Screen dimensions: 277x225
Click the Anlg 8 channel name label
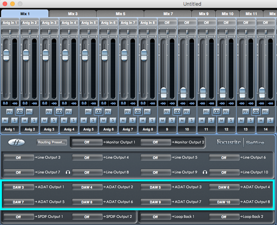click(x=148, y=129)
